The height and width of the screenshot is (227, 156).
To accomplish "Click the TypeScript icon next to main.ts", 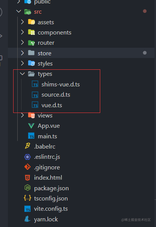I will (31, 136).
